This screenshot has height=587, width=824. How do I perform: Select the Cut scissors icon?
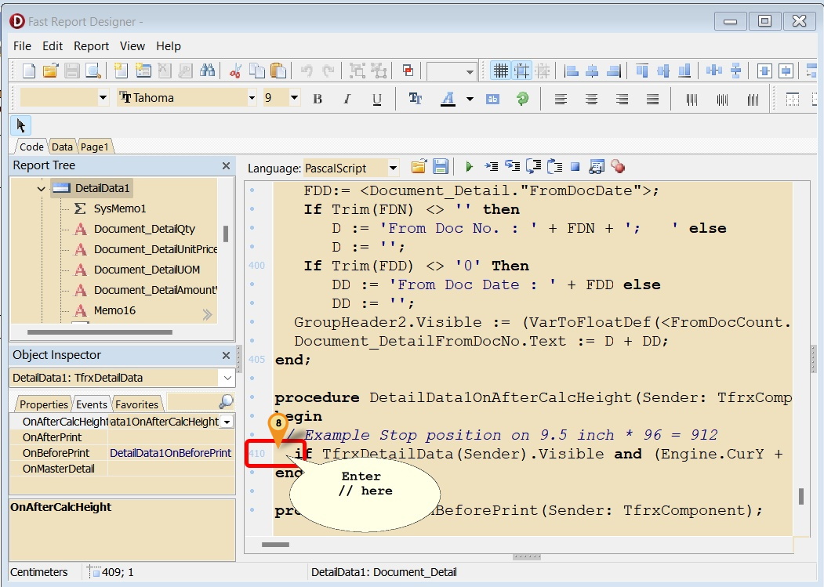coord(234,70)
